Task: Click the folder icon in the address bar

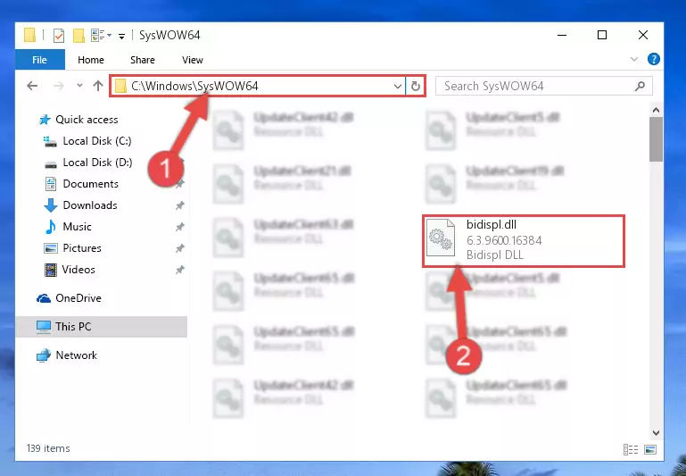Action: point(120,86)
